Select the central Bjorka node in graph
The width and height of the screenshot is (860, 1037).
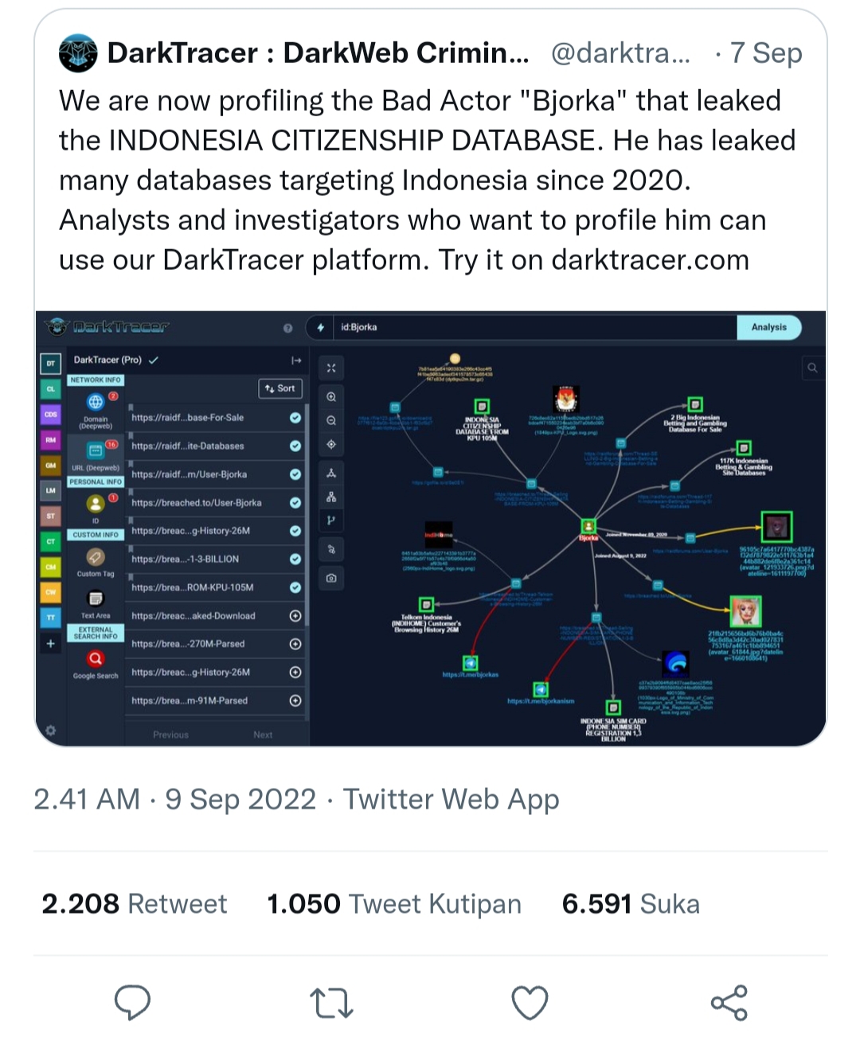(x=588, y=526)
